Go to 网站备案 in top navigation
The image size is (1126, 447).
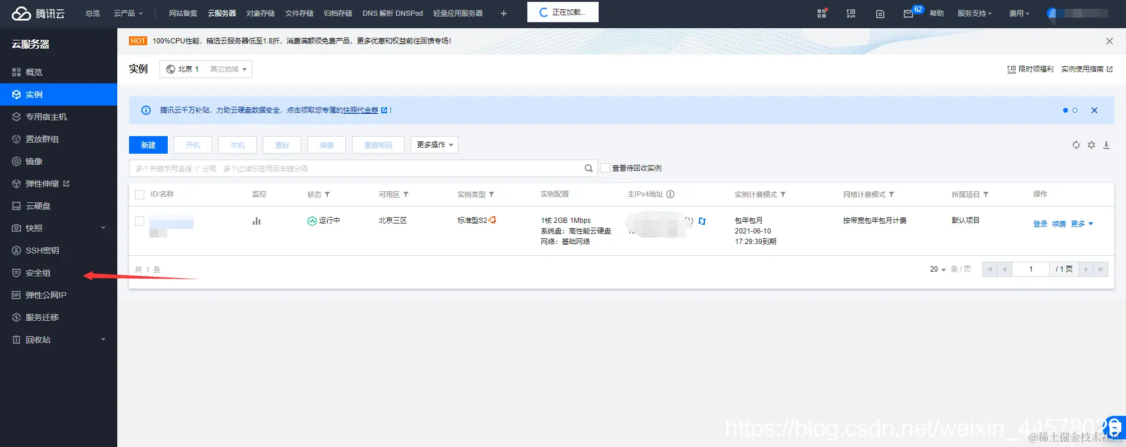click(x=183, y=13)
